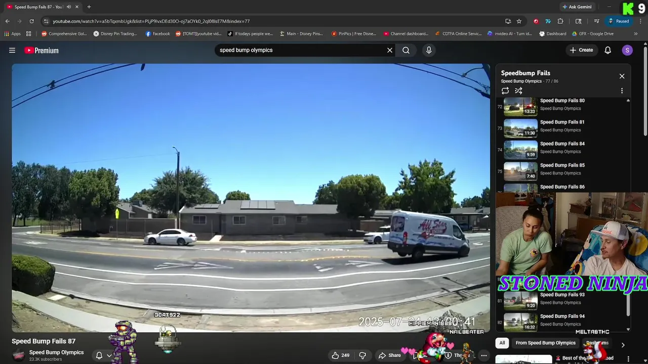This screenshot has height=364, width=648.
Task: Open Apps bookmarks shortcut
Action: click(x=12, y=34)
